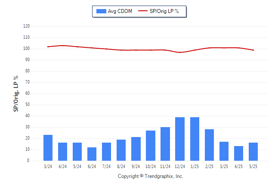Select the 6/24 blue bar
The width and height of the screenshot is (278, 187).
(92, 154)
